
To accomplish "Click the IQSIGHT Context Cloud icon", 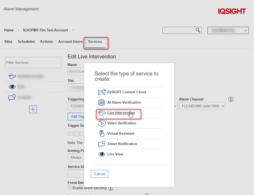I will click(102, 92).
